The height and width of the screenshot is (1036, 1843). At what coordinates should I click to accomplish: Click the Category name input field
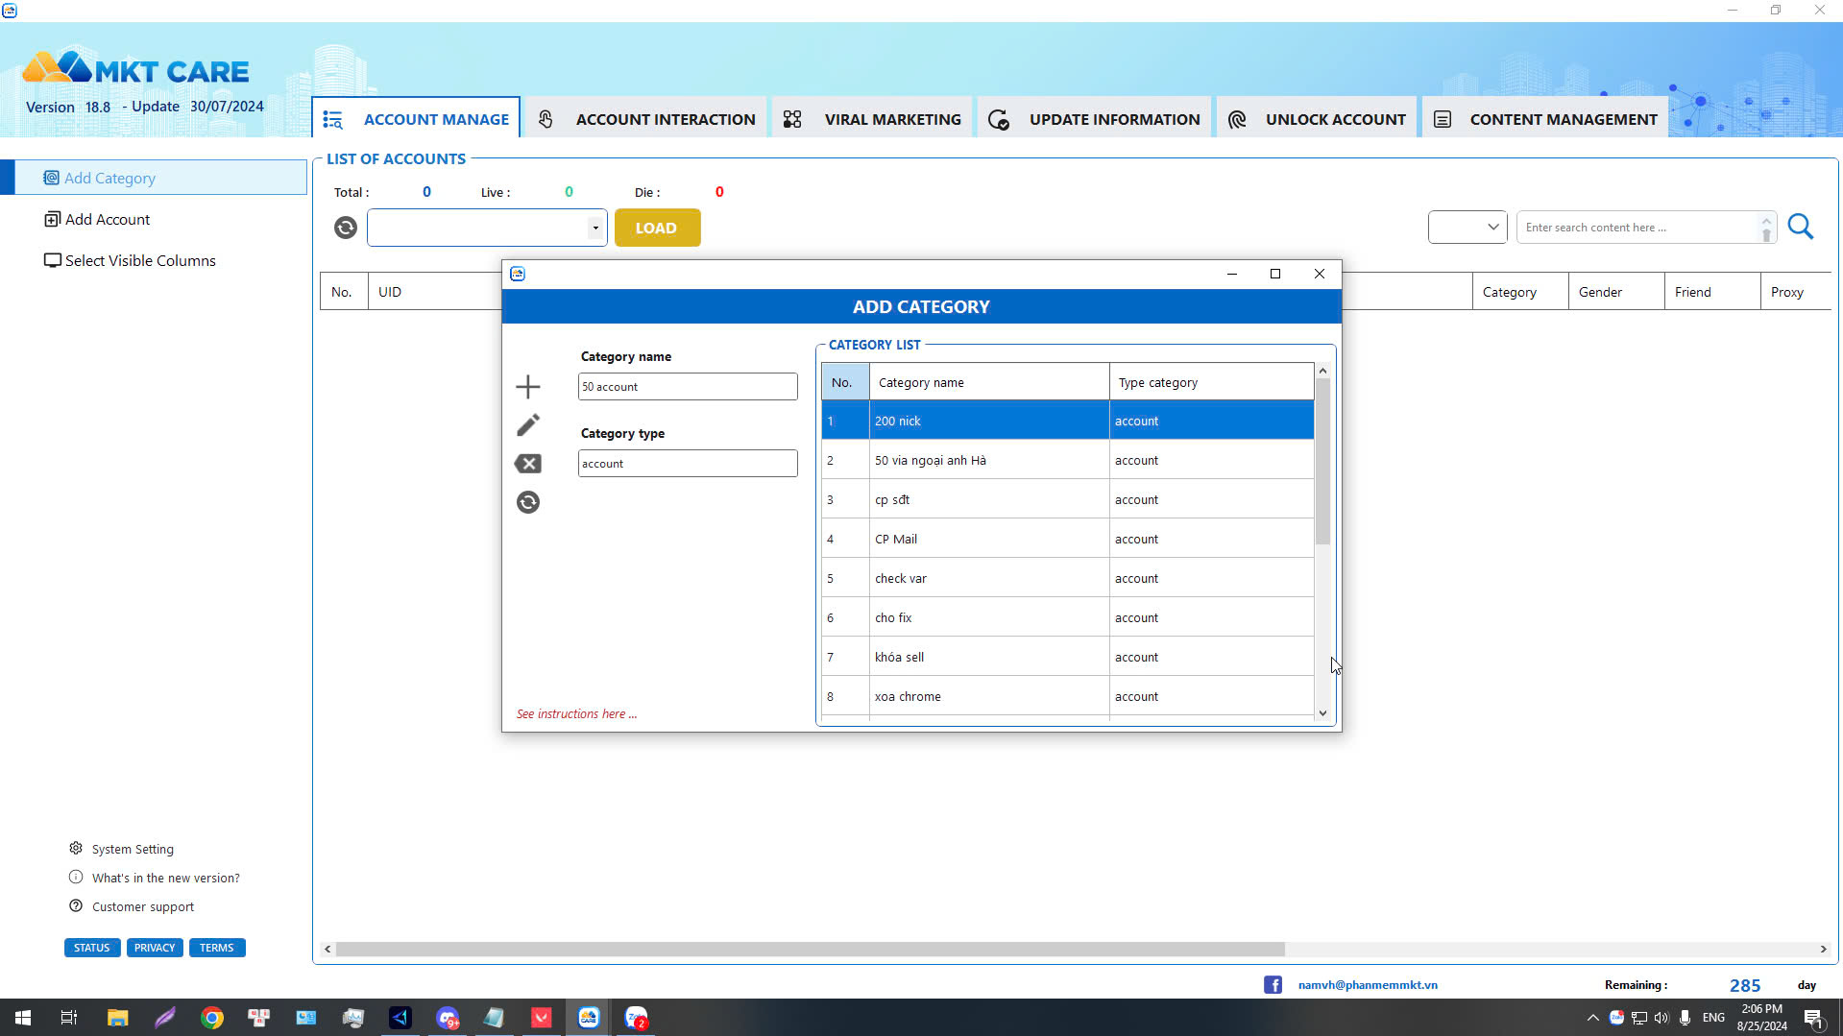pos(688,387)
